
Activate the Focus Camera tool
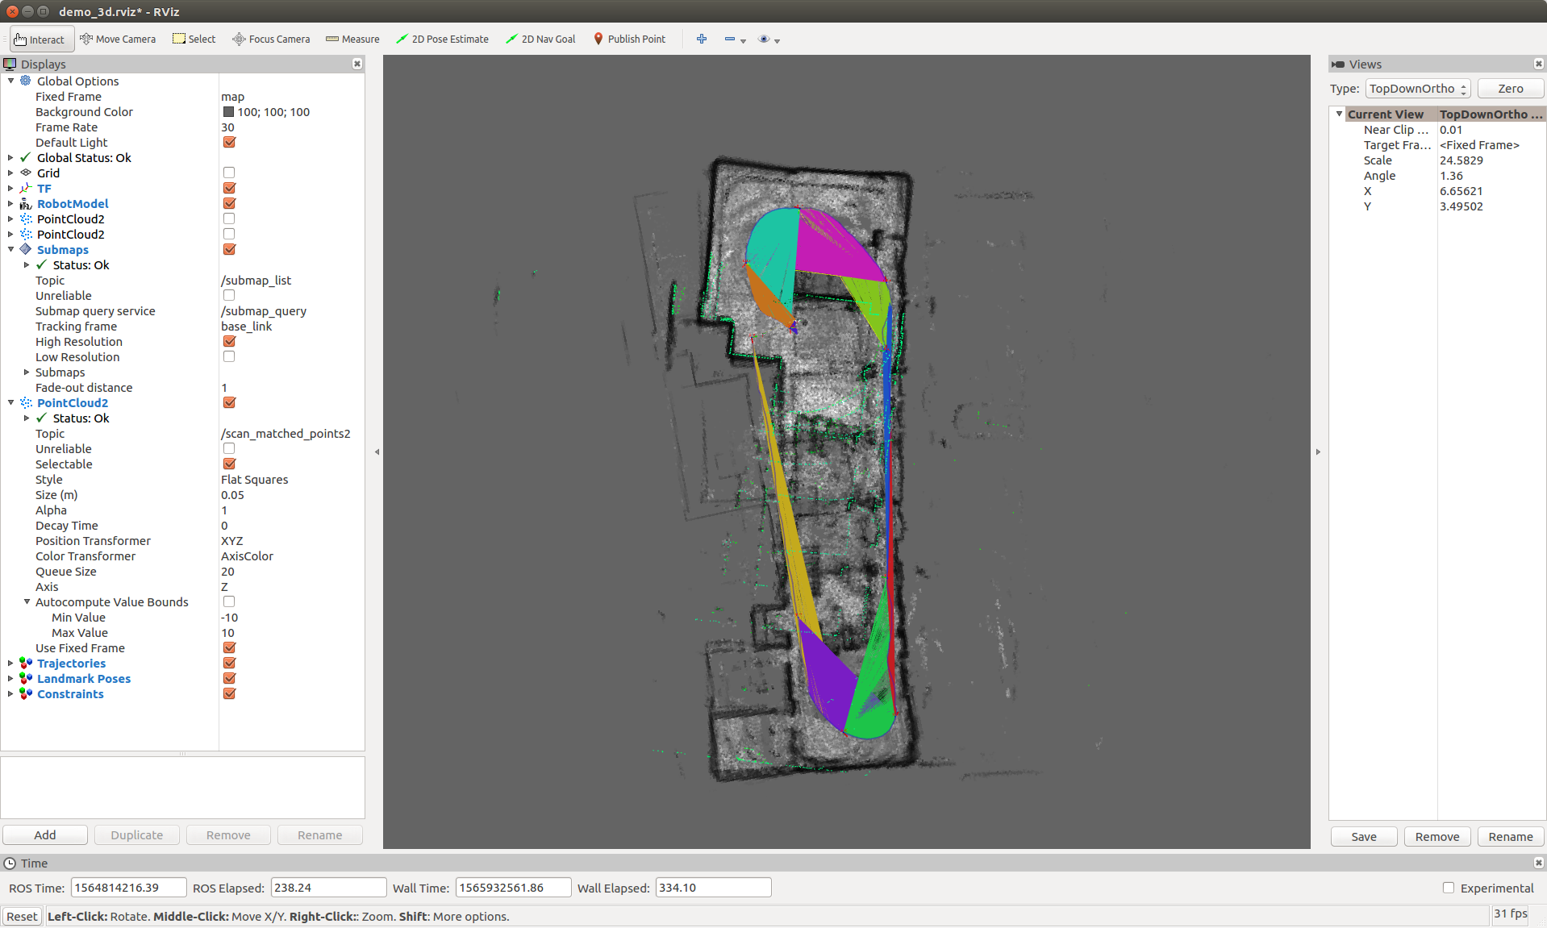tap(270, 39)
